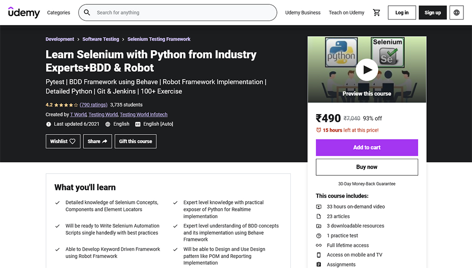
Task: Click the mobile access phone icon
Action: [319, 255]
